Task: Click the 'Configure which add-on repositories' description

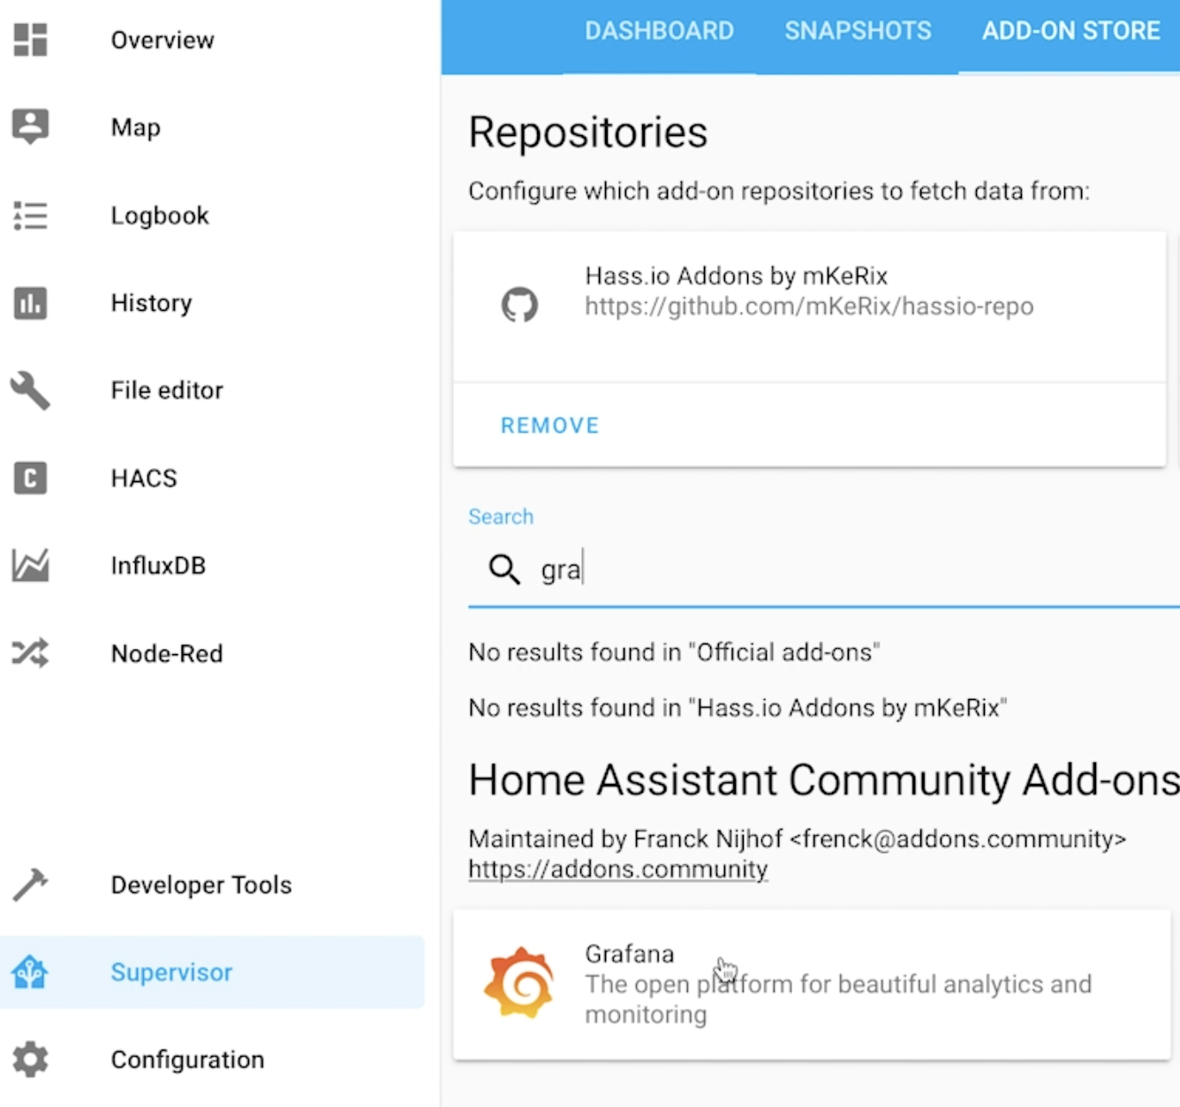Action: point(779,192)
